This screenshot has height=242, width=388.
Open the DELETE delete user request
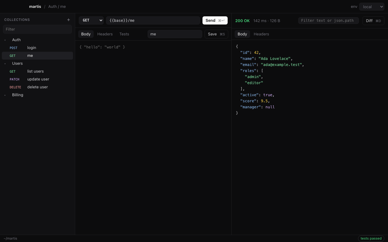click(38, 87)
